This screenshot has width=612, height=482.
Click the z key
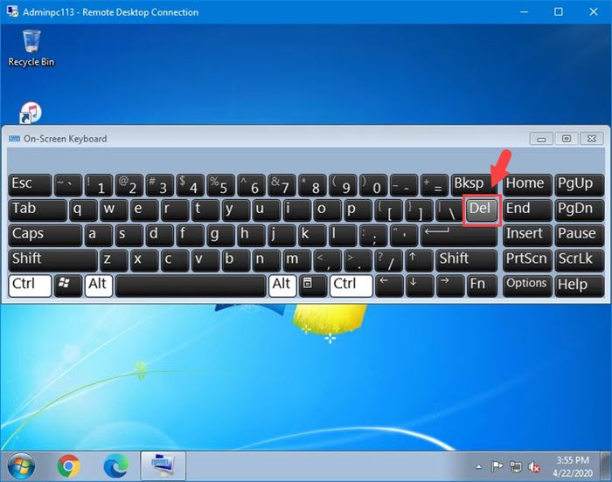pyautogui.click(x=114, y=260)
